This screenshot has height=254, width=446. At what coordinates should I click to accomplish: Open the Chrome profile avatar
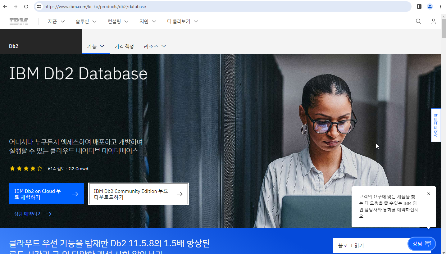tap(430, 7)
